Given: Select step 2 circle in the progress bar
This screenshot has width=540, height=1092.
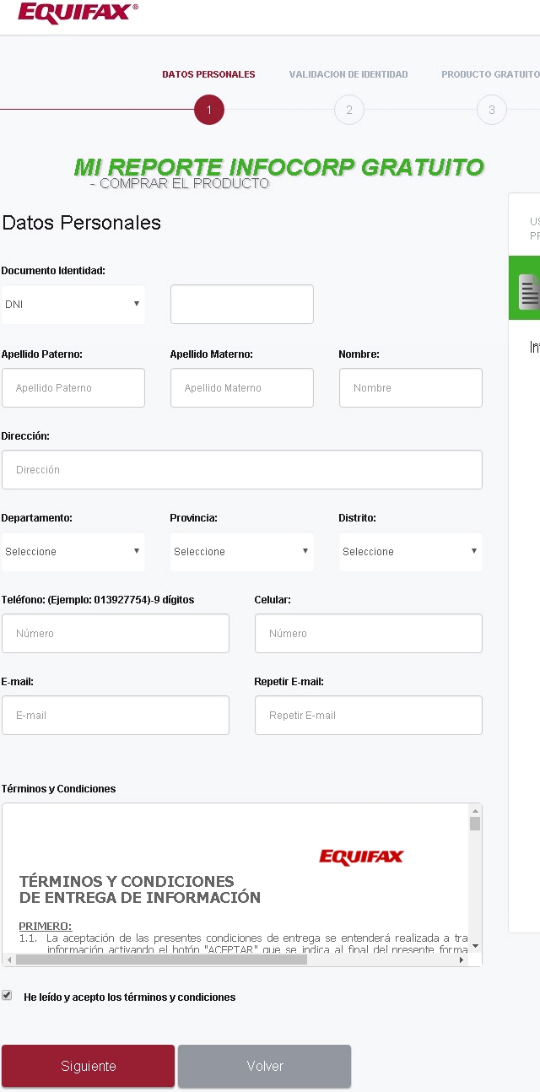Looking at the screenshot, I should pyautogui.click(x=349, y=110).
